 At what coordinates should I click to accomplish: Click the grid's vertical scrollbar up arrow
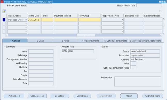(x=164, y=19)
